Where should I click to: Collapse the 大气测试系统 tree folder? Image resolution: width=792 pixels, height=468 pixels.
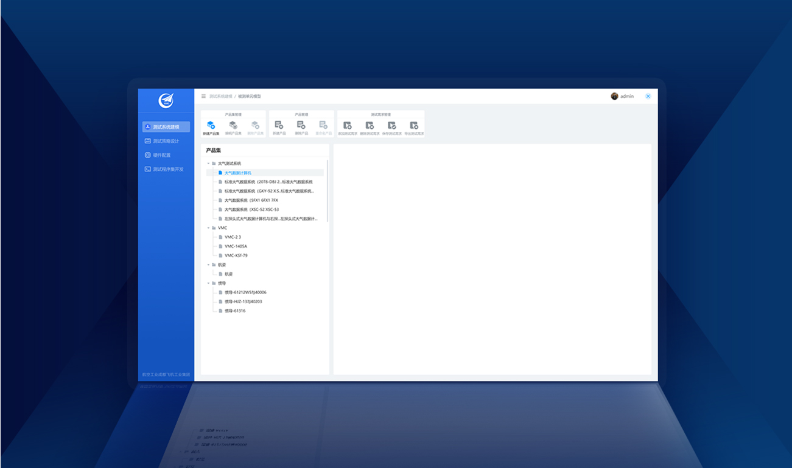[x=208, y=163]
